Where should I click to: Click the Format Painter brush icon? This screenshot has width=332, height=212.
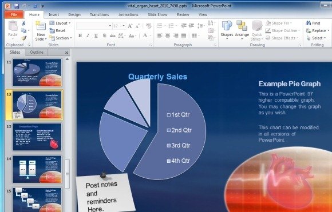23,38
